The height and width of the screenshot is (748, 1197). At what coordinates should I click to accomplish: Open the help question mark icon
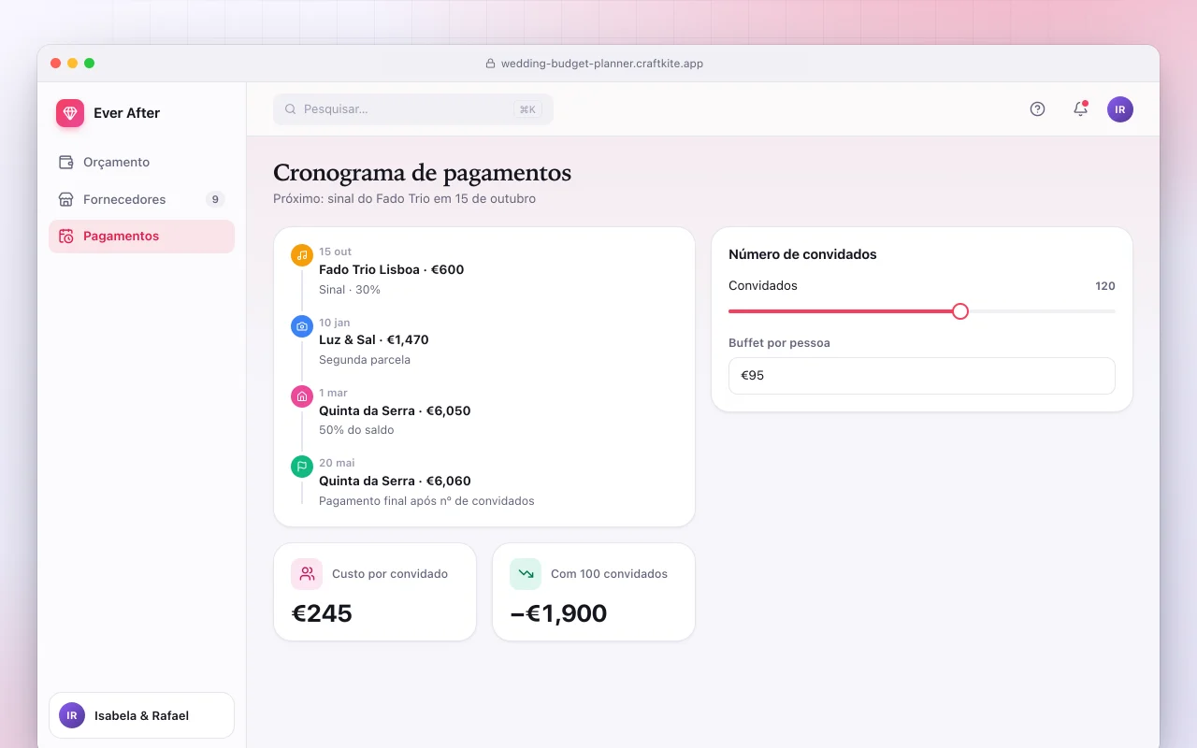coord(1037,109)
